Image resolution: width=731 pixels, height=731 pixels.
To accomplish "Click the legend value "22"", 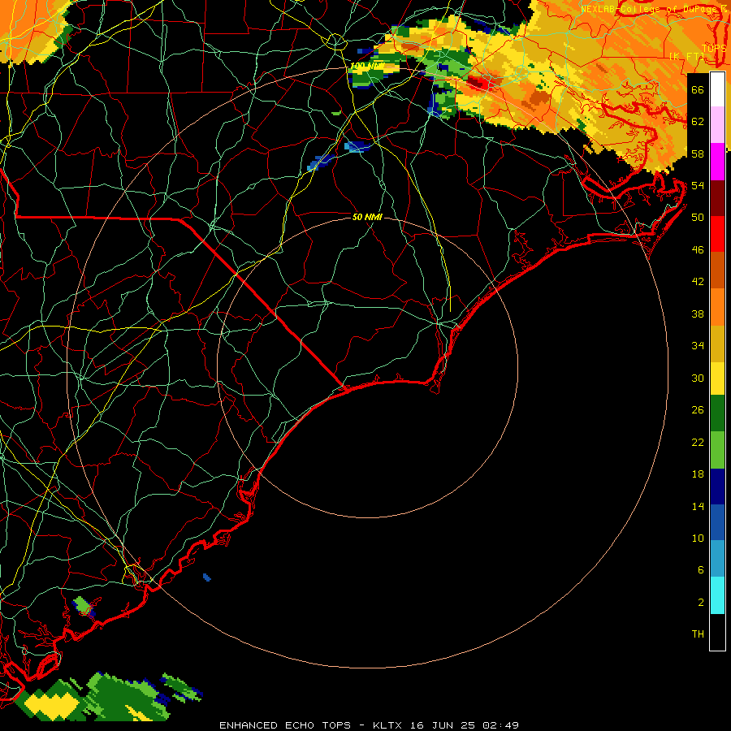I will pyautogui.click(x=698, y=442).
